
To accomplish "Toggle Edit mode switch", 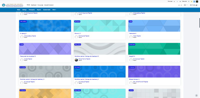I will click(197, 5).
